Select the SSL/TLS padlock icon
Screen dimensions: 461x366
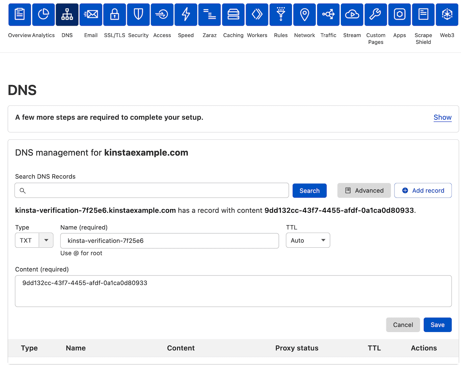point(114,14)
